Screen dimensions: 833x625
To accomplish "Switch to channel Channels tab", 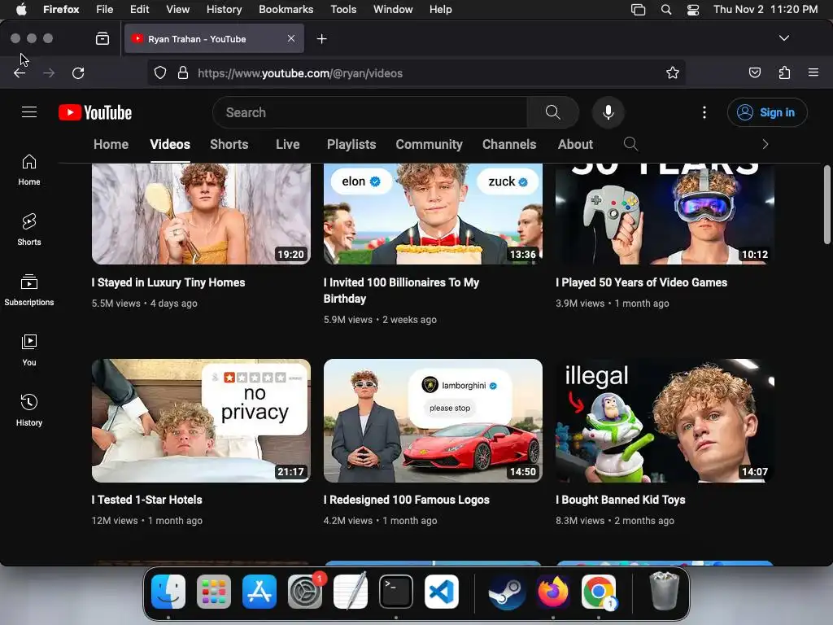I will 509,145.
